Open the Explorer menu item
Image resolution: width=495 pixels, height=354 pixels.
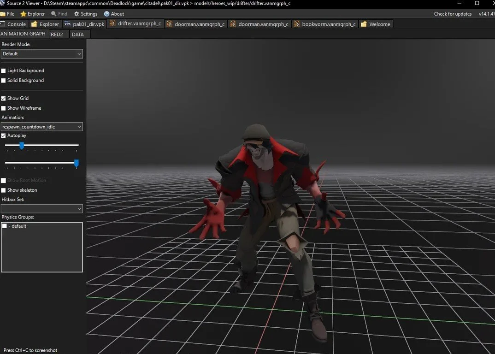click(x=33, y=14)
